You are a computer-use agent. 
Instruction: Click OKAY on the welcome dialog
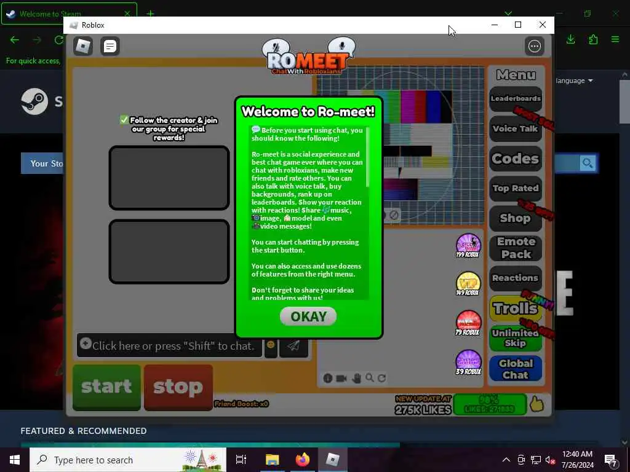308,317
